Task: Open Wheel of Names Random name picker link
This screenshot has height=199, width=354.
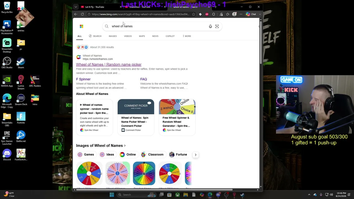Action: click(109, 64)
